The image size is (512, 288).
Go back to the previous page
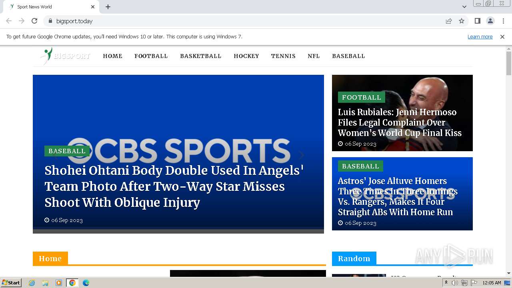[9, 21]
